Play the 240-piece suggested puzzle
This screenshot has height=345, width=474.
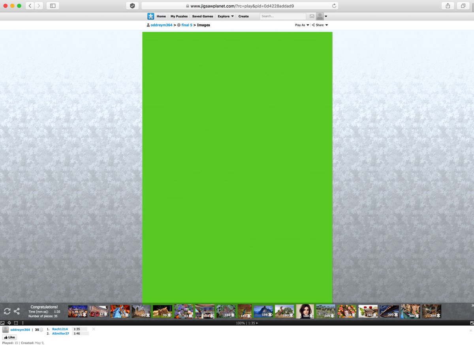click(368, 311)
